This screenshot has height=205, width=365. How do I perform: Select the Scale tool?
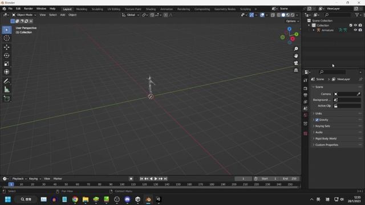6,63
